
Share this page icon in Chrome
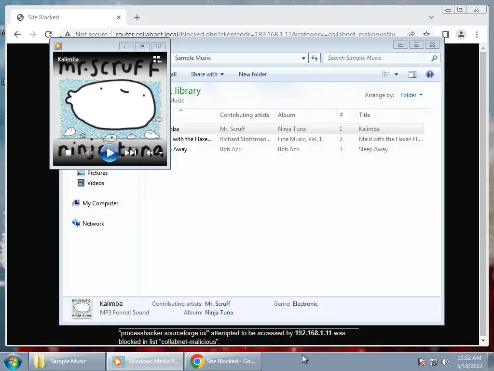411,34
